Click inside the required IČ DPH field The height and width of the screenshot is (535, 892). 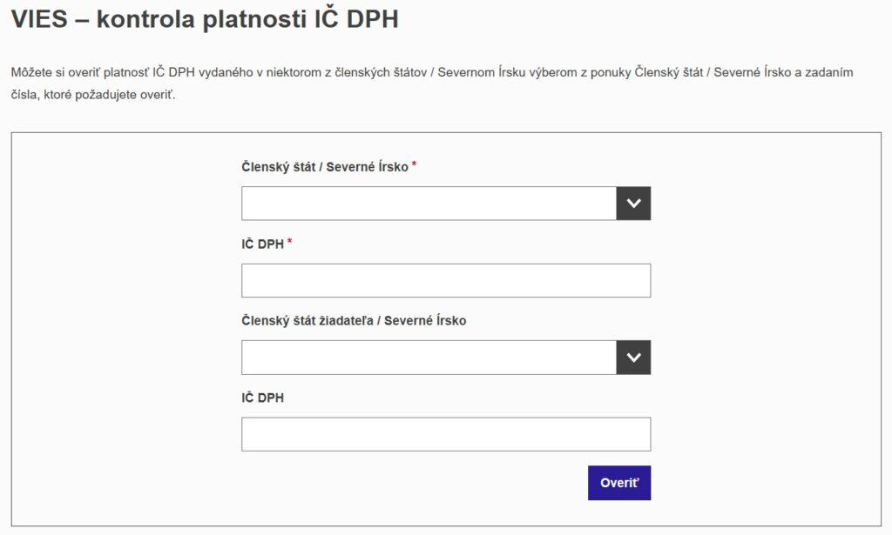(446, 280)
